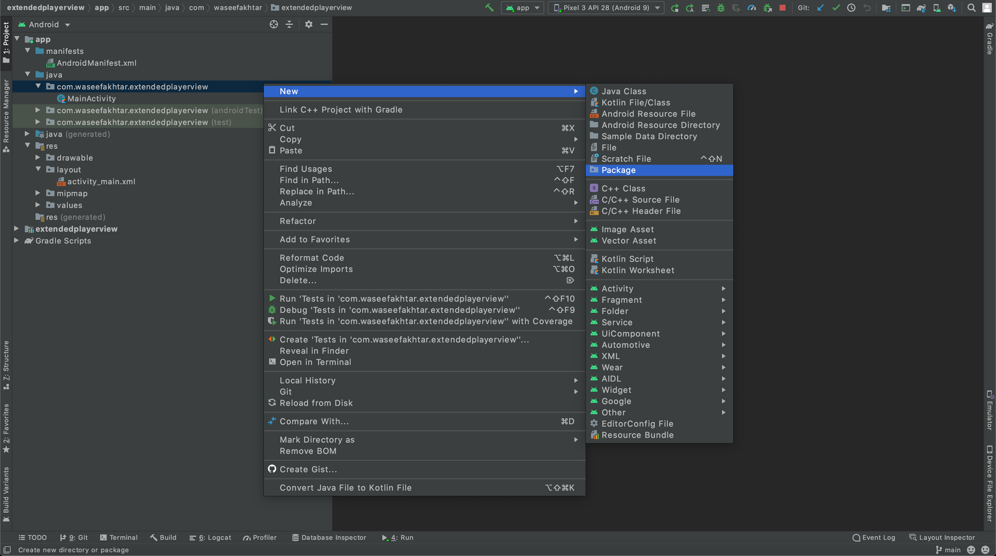Click the project panel settings gear
The height and width of the screenshot is (556, 996).
coord(309,24)
